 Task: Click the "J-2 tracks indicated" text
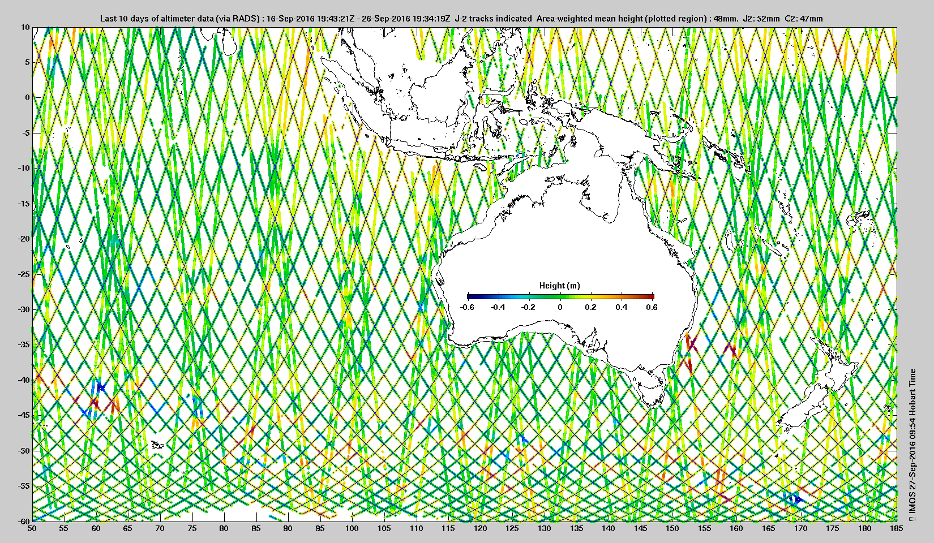[x=493, y=19]
